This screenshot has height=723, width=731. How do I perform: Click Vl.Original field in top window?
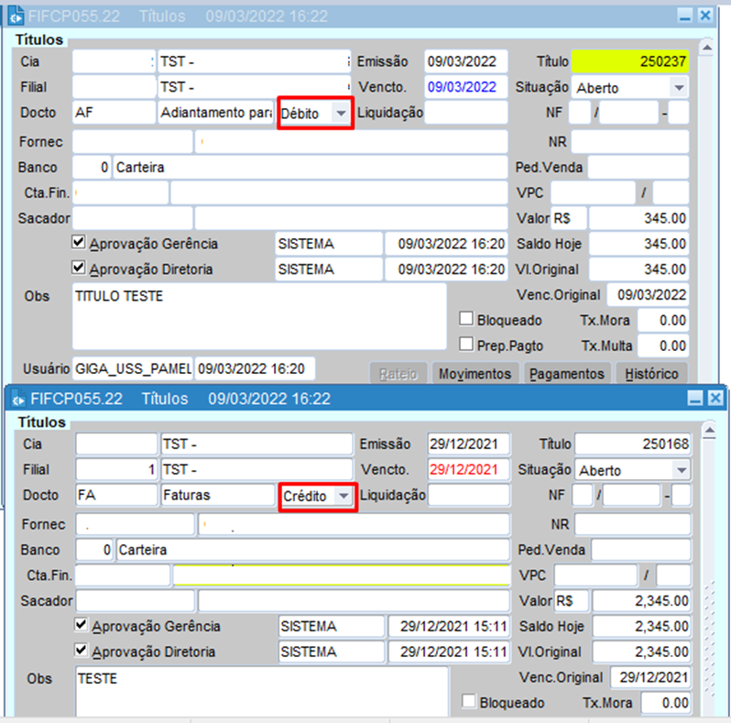tap(638, 269)
